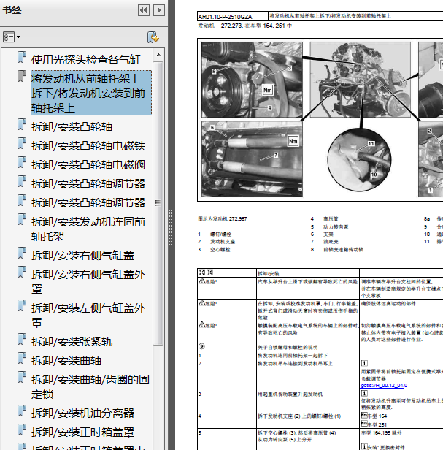Click bookmark icon beside 拆卸/安装凸轮轴
443x450 pixels.
tap(21, 124)
